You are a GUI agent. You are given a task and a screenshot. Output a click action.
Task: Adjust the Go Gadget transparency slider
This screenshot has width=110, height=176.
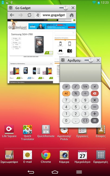[x=64, y=8]
